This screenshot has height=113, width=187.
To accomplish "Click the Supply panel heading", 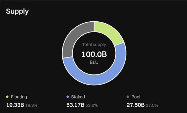I will pyautogui.click(x=17, y=11).
